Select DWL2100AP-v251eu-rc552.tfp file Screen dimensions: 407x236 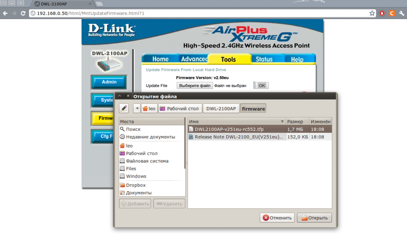(260, 129)
